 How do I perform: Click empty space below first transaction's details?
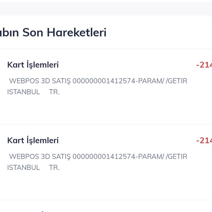[x=106, y=110]
